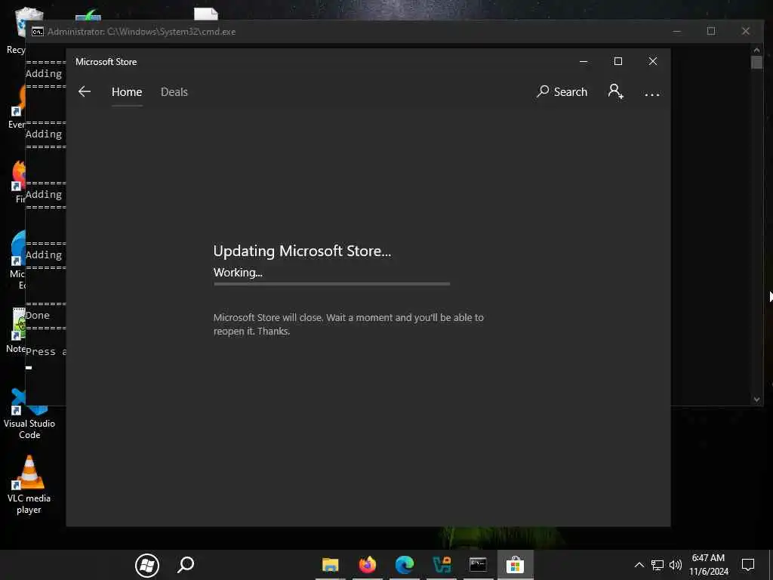Open network status tray icon

658,565
